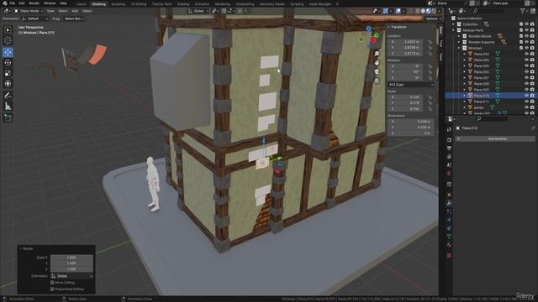Choose the Add Cube tool
538x302 pixels.
point(8,118)
